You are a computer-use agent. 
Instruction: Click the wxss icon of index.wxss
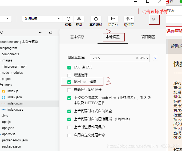[x=4, y=110]
